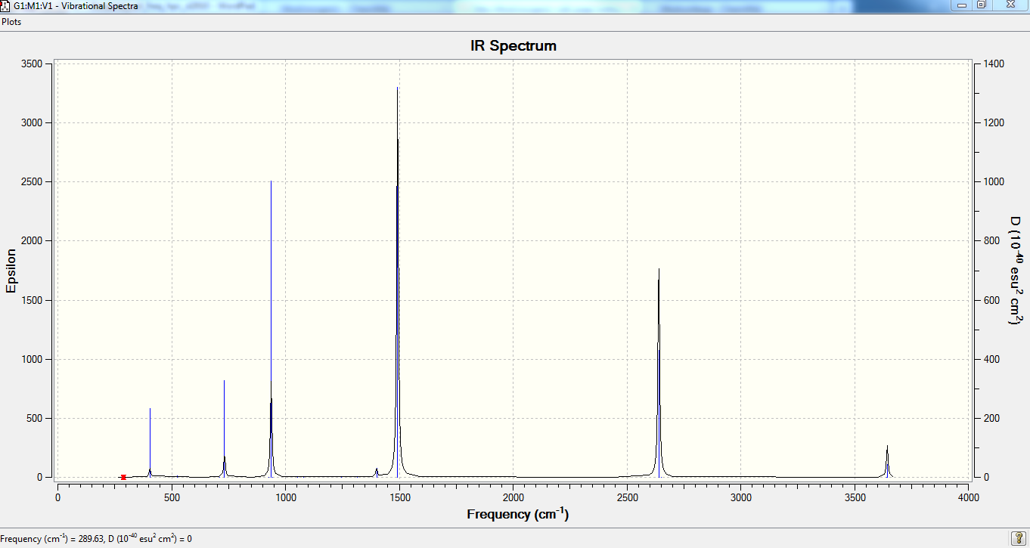1030x548 pixels.
Task: Click the "G1:M1:V1 - Vibrational Spectra" window title
Action: (76, 5)
